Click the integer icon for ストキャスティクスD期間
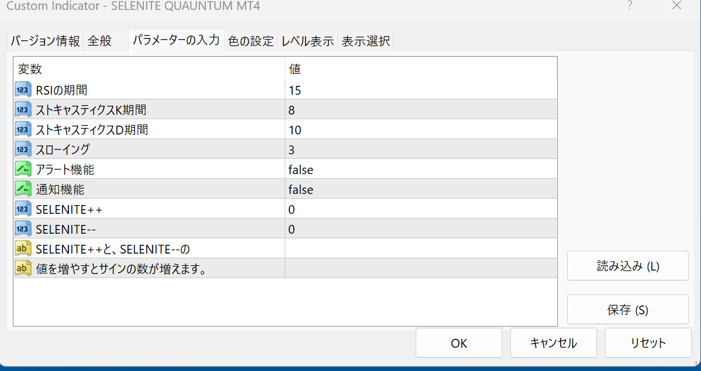This screenshot has height=371, width=701. click(x=23, y=130)
